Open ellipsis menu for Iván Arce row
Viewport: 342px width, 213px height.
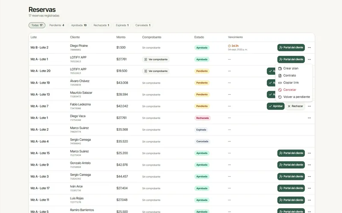point(309,188)
